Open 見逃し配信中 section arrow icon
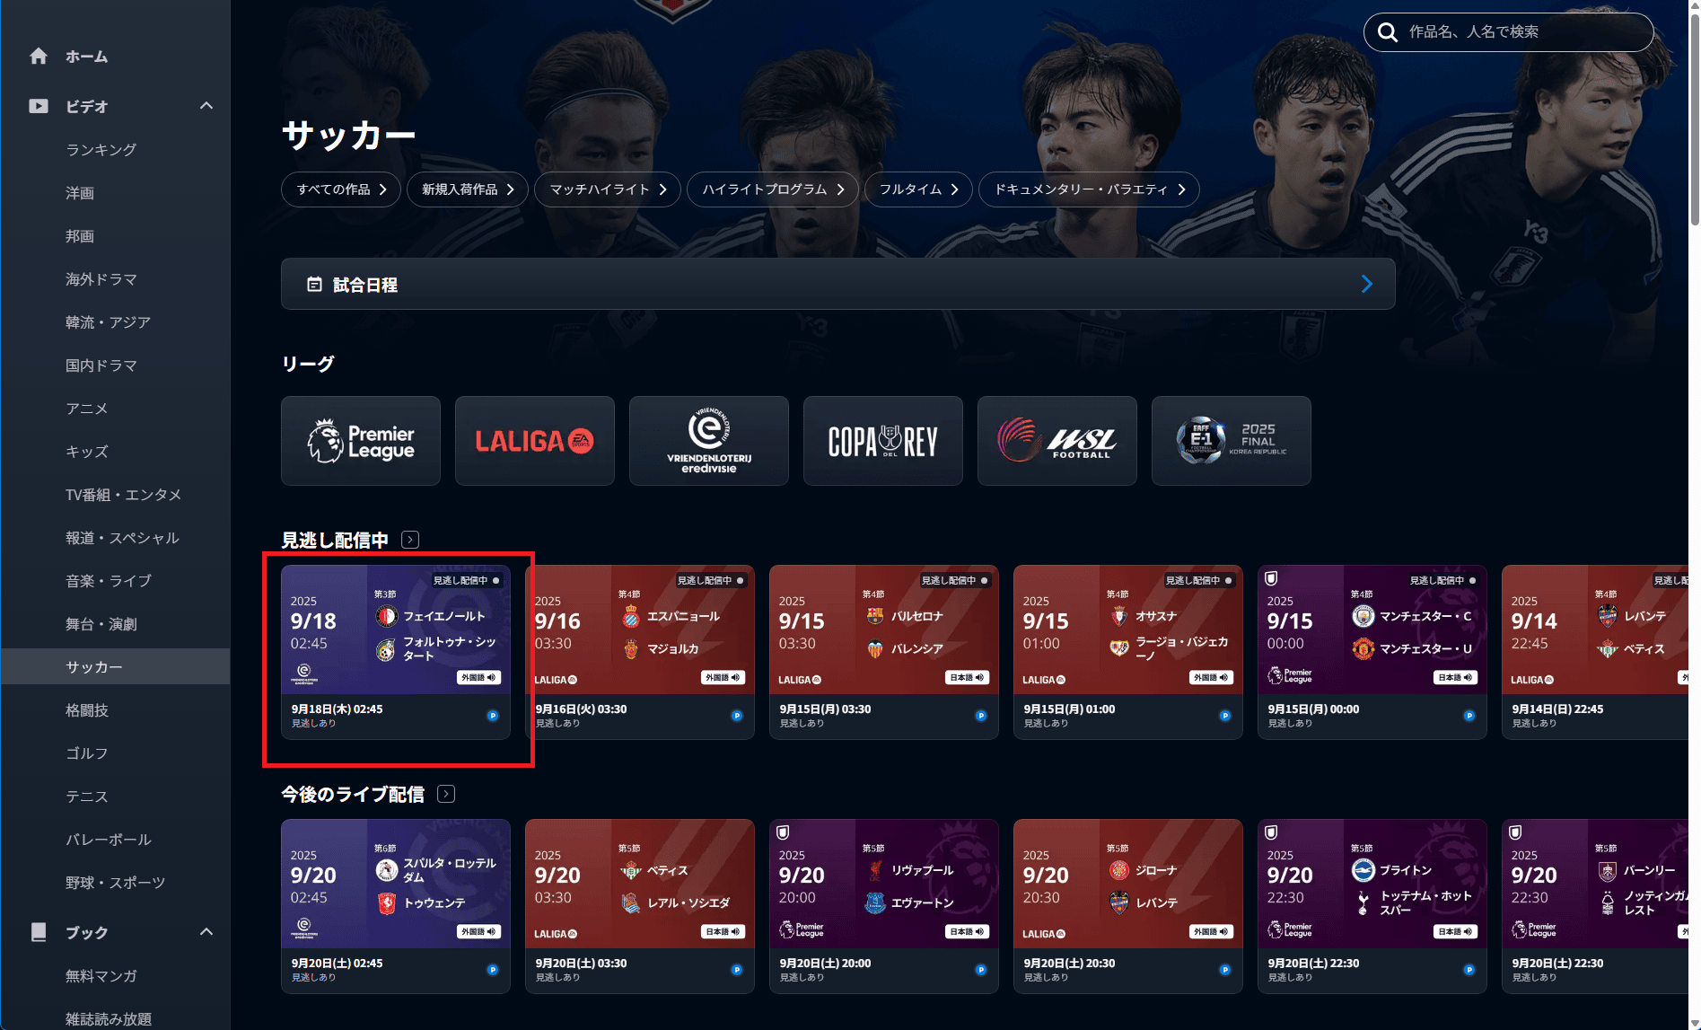This screenshot has width=1701, height=1030. (410, 540)
